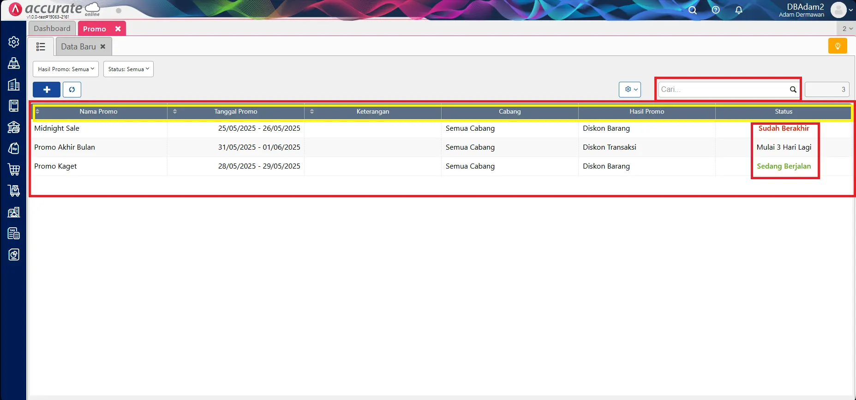
Task: Sort by Keterangan column
Action: tap(373, 112)
